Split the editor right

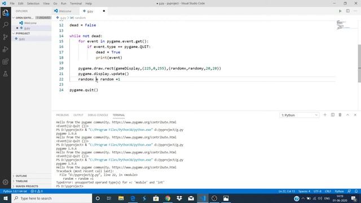tap(347, 11)
